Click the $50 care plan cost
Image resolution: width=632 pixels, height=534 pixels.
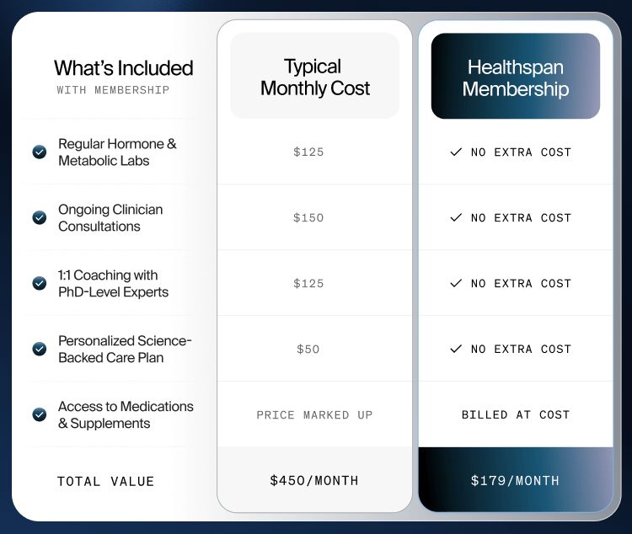(308, 350)
